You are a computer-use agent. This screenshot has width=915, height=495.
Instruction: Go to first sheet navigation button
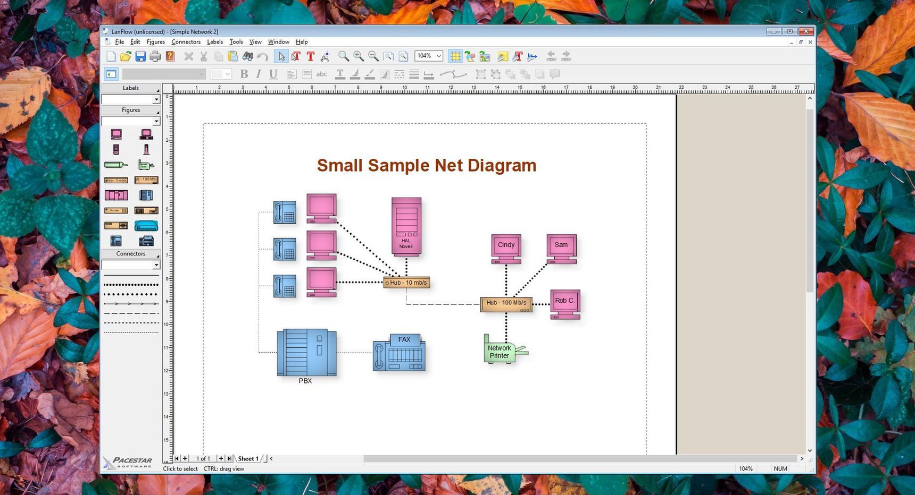[177, 458]
